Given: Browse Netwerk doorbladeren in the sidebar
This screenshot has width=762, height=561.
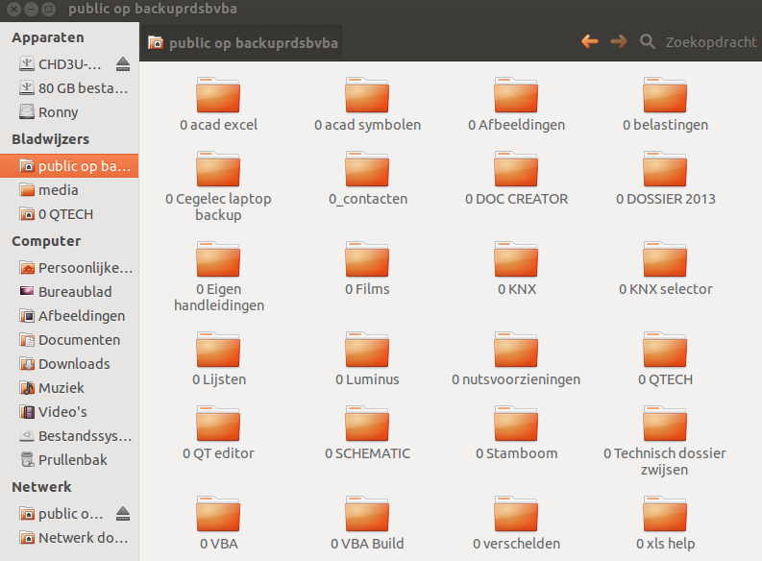Looking at the screenshot, I should tap(83, 537).
